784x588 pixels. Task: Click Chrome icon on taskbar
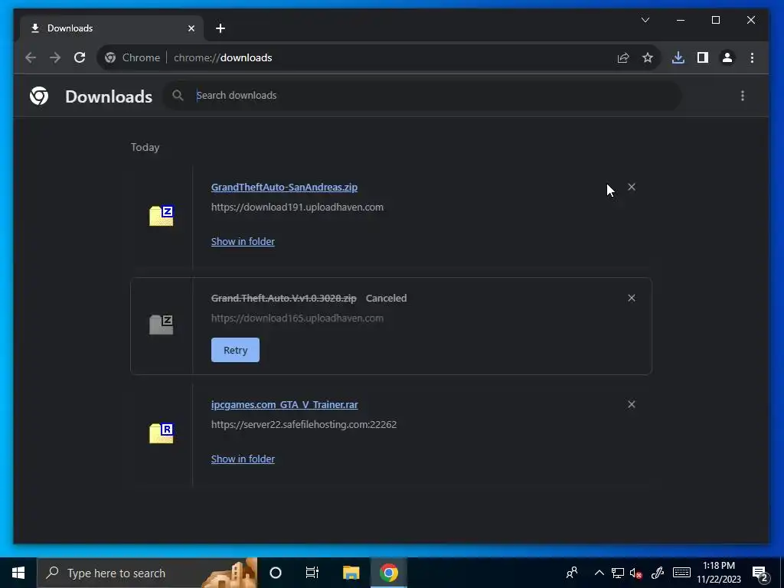(x=388, y=573)
